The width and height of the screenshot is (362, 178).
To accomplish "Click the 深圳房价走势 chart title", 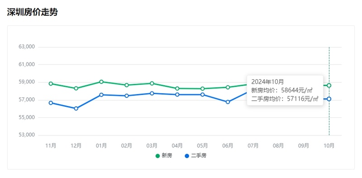I will 32,12.
